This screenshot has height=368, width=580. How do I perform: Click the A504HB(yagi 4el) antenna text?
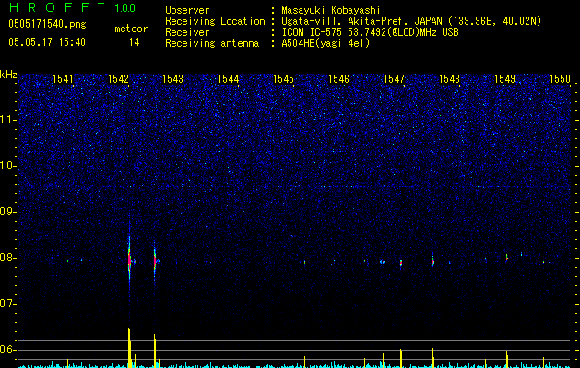click(326, 43)
